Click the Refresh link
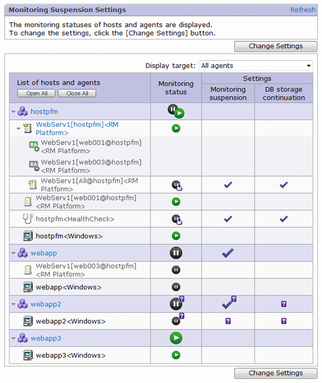Screen dimensions: 322x383 coord(303,10)
